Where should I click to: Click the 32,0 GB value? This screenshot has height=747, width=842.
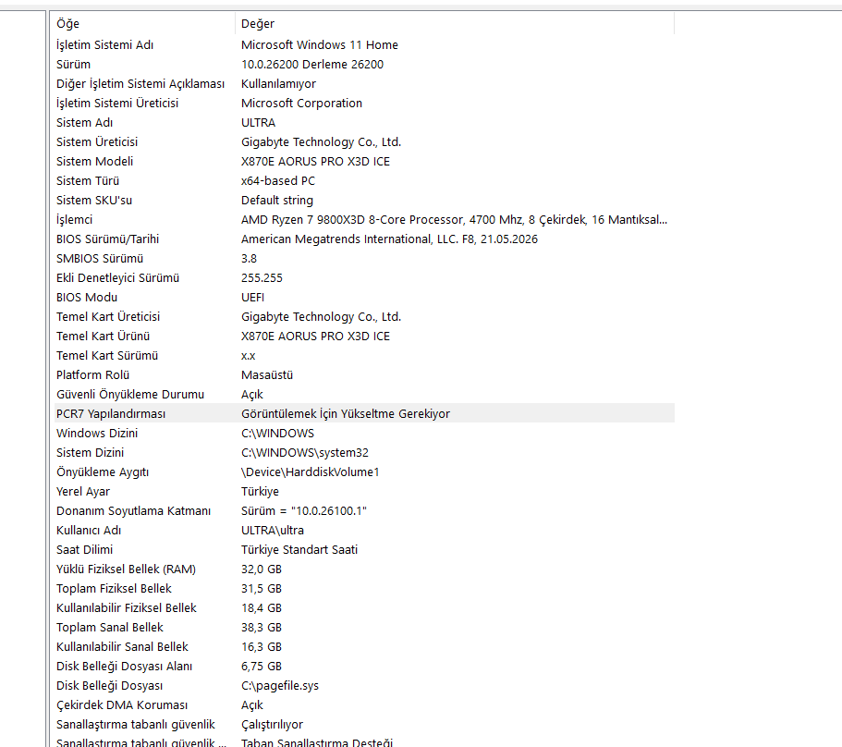pos(261,569)
